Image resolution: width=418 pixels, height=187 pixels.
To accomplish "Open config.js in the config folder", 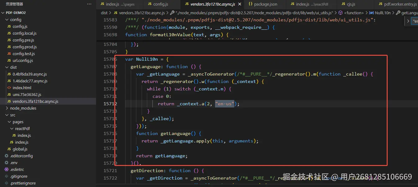I will point(20,27).
